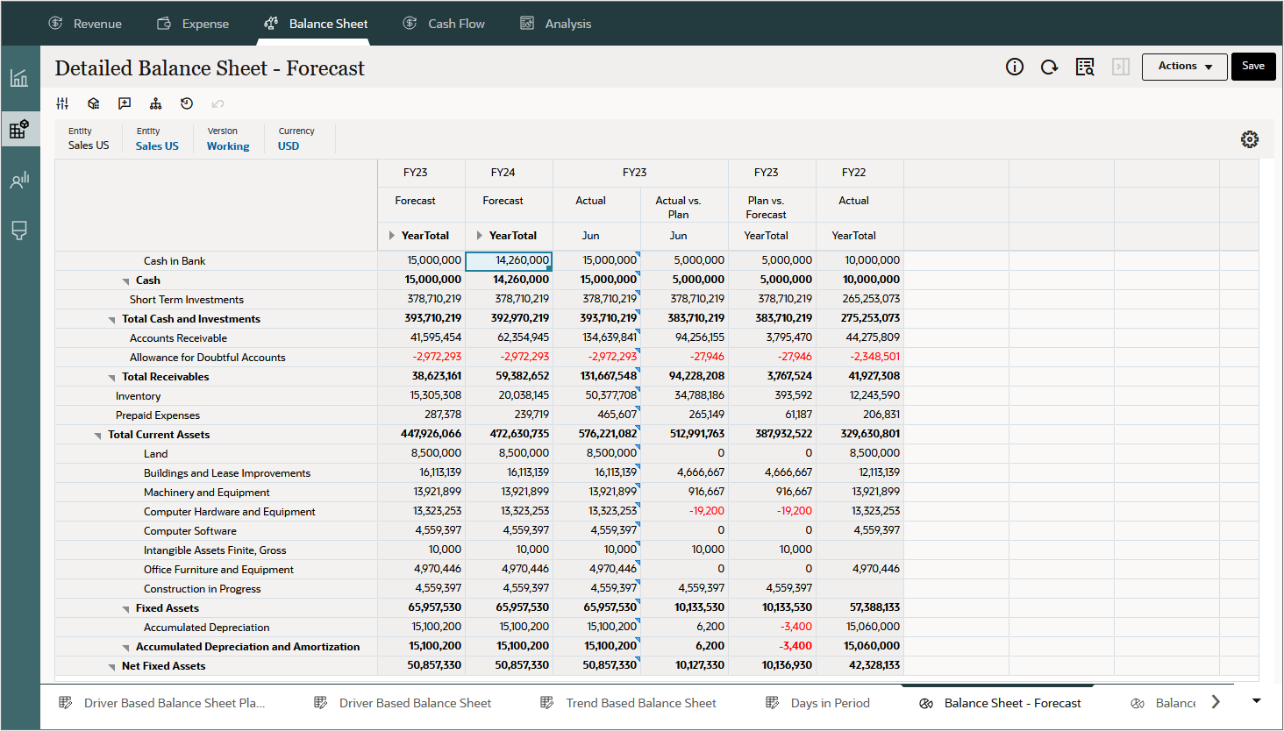Collapse Accumulated Depreciation and Amortization row
Screen dimensions: 1284x731
click(x=126, y=648)
